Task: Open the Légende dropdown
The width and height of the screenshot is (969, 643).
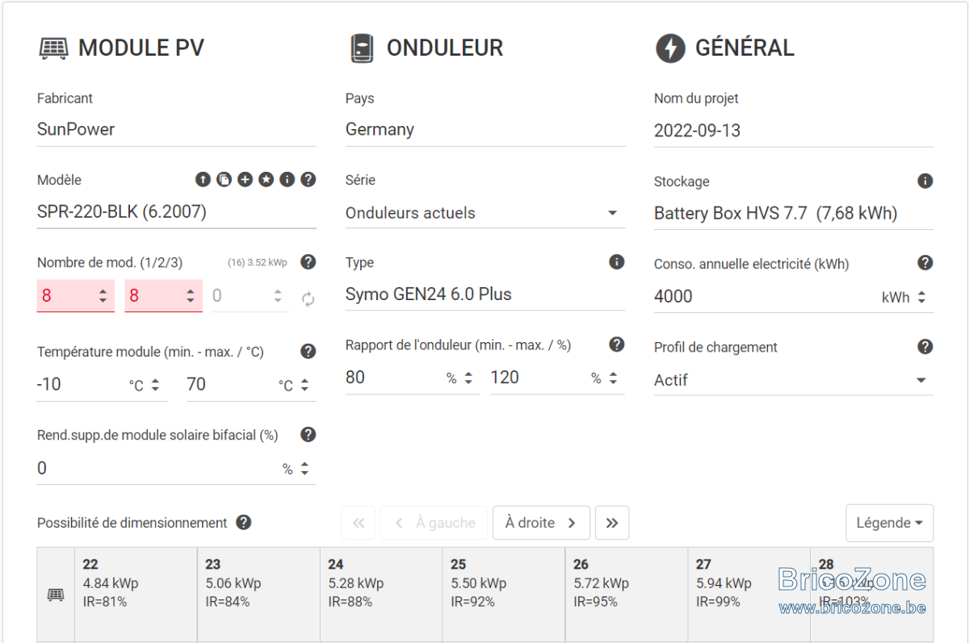Action: 890,523
